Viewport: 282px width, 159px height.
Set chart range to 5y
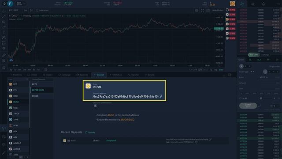coord(11,70)
